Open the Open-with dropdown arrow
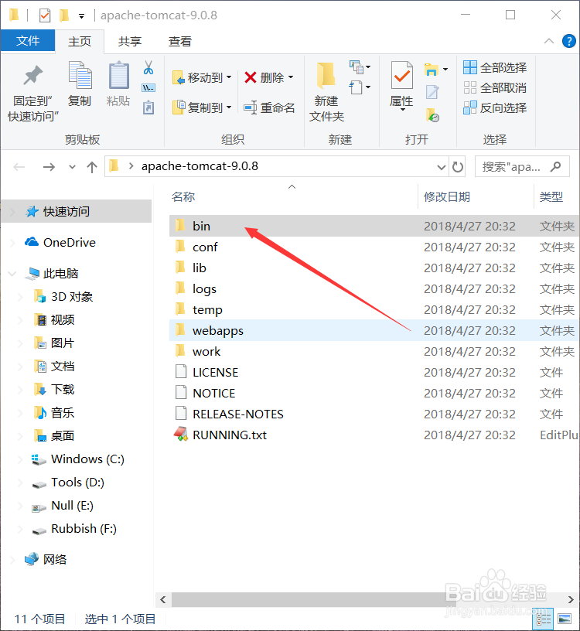 coord(445,70)
